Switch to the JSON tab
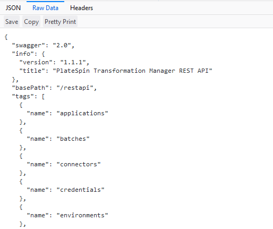 tap(13, 8)
